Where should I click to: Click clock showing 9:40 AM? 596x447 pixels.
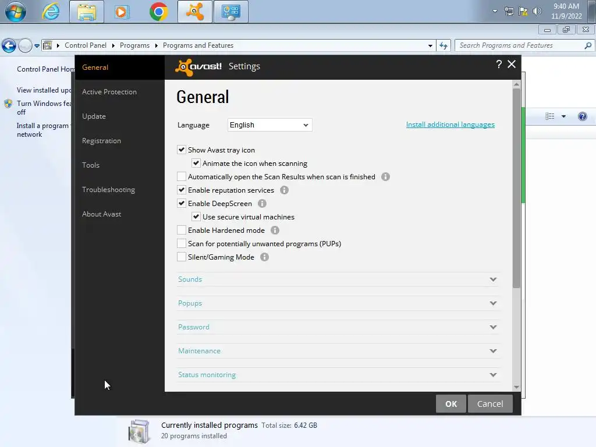(x=566, y=6)
